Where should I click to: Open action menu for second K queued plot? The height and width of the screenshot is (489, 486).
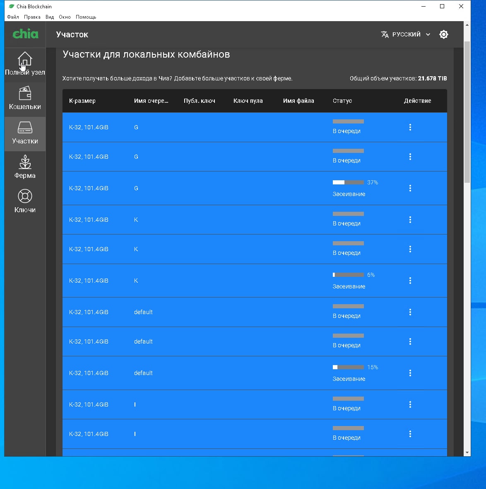click(410, 249)
